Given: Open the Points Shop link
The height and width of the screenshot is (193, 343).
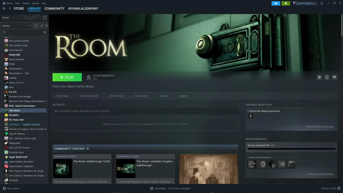Looking at the screenshot, I should click(x=116, y=96).
